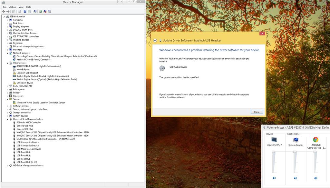This screenshot has height=188, width=330.
Task: Click the Cisco AnyConnect adapter icon
Action: (14, 56)
